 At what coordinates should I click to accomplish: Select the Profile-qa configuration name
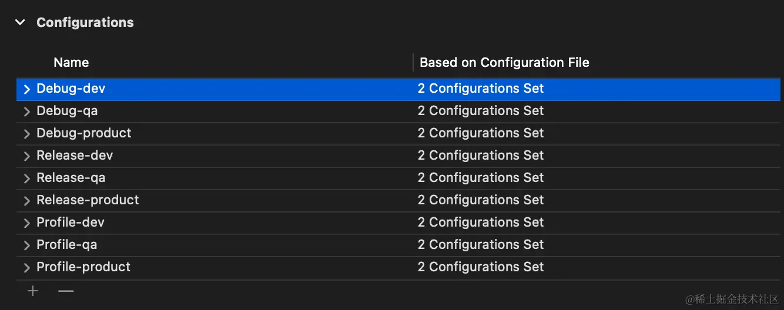pyautogui.click(x=66, y=245)
